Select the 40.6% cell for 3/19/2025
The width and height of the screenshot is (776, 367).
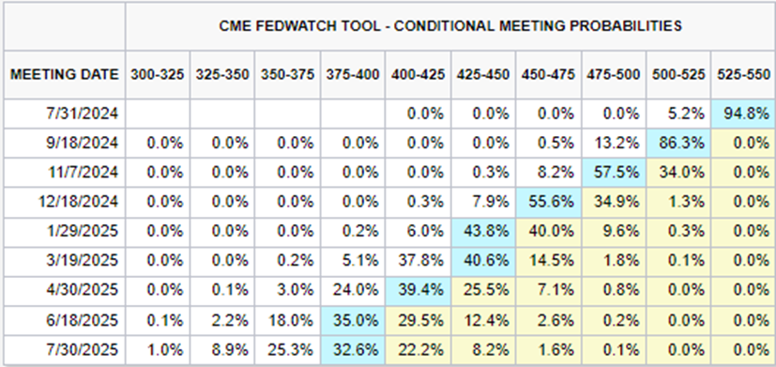click(x=483, y=260)
